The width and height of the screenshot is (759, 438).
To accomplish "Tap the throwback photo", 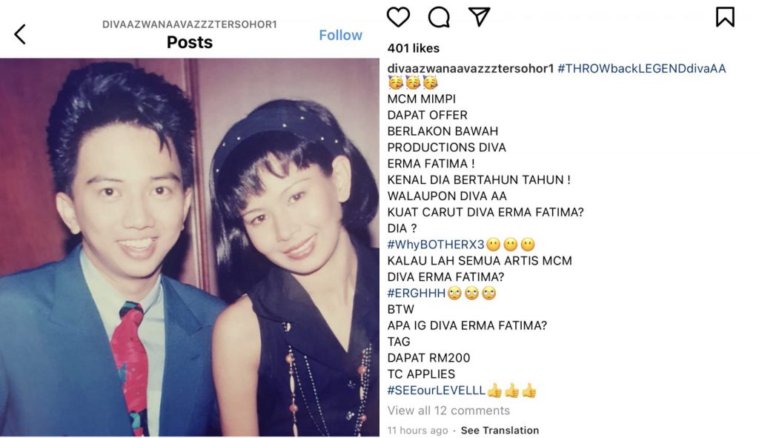I will (x=190, y=248).
